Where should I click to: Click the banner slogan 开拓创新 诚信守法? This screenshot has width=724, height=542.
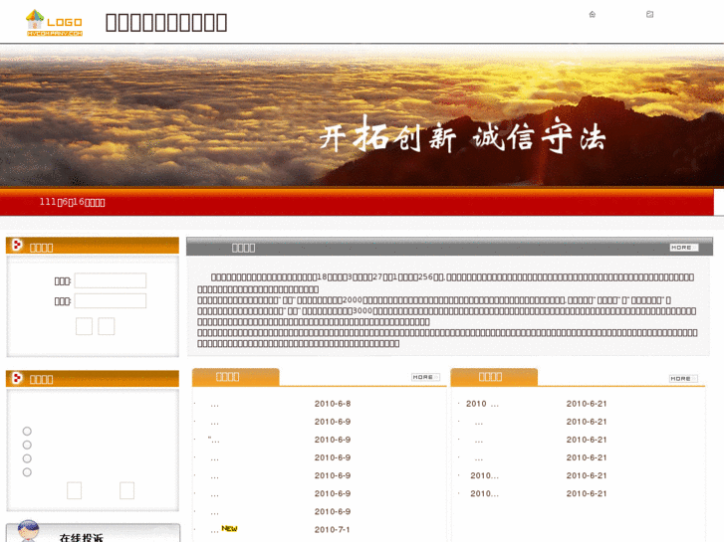(463, 134)
